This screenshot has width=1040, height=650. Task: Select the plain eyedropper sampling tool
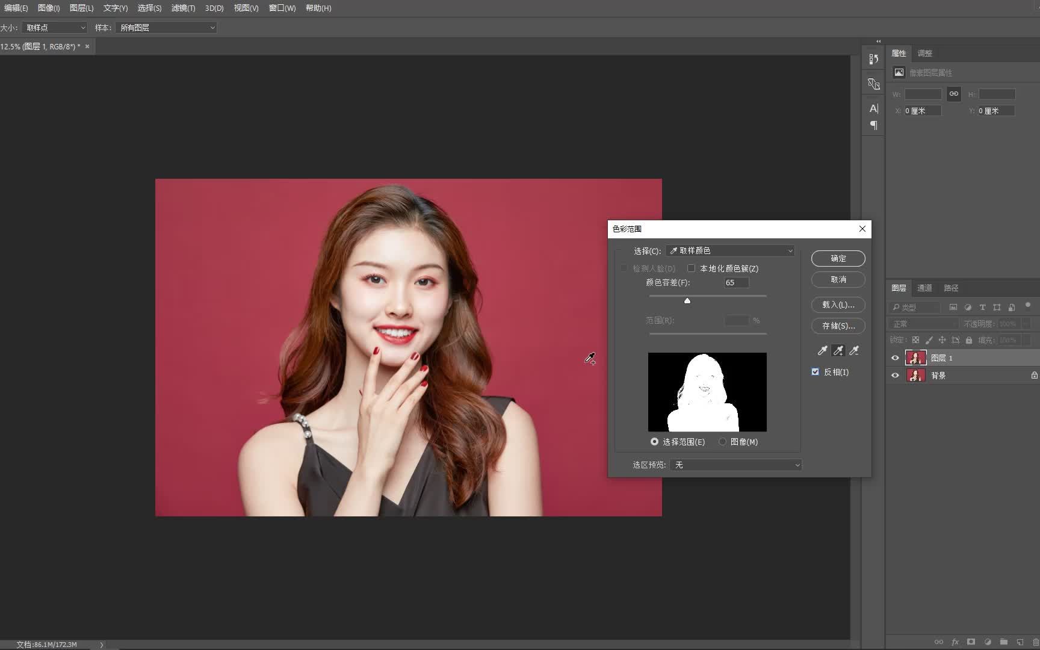[x=822, y=350]
